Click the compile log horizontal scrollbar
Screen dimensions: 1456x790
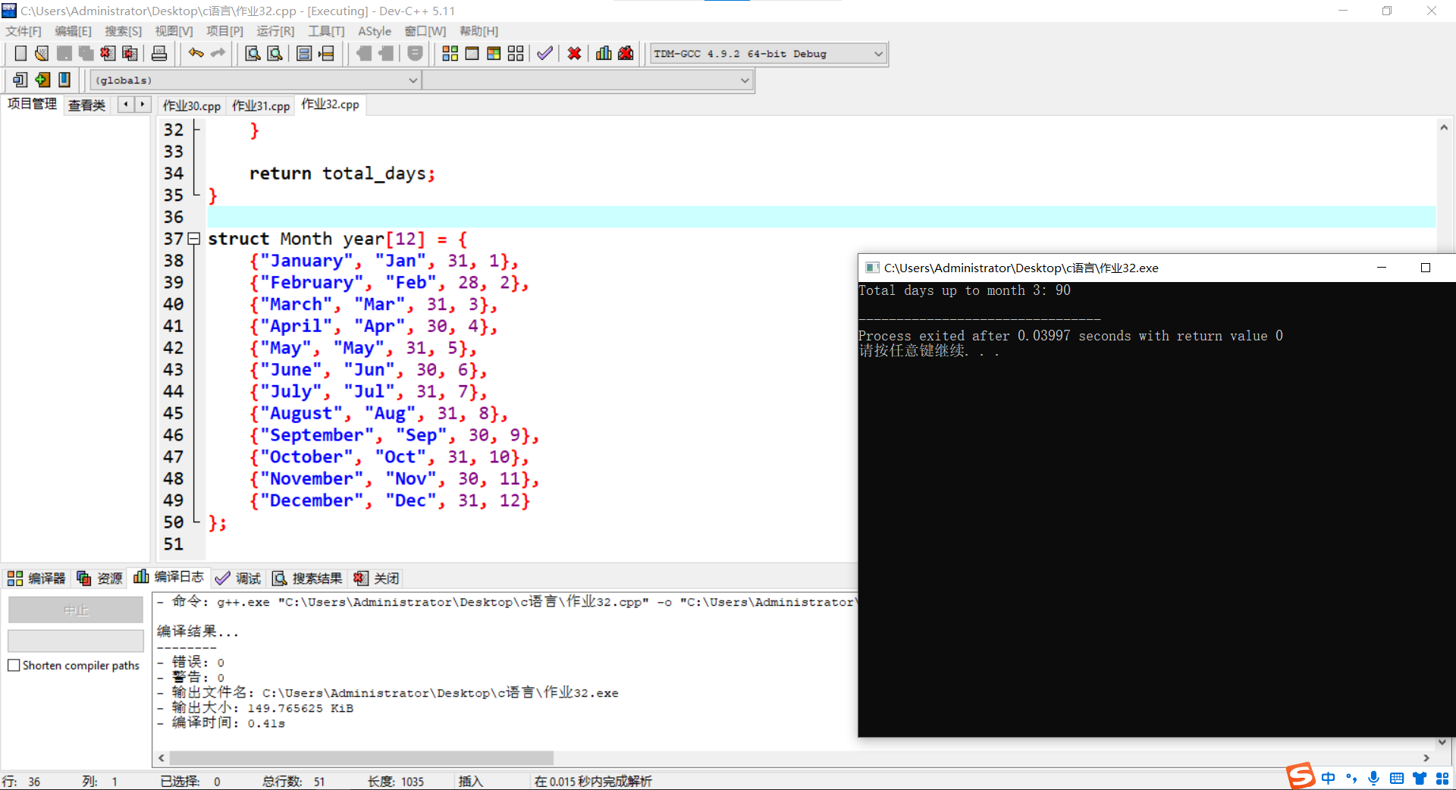[361, 758]
